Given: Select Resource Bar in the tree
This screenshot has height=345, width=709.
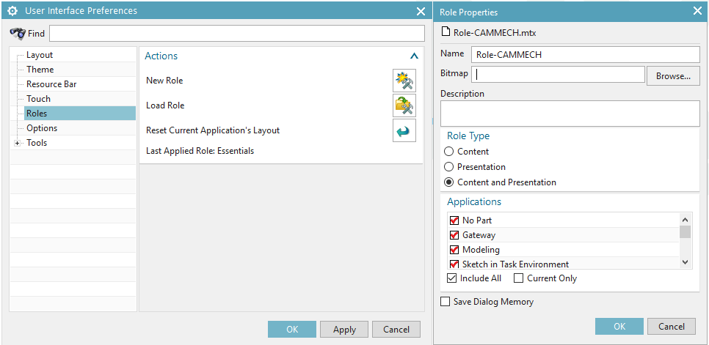Looking at the screenshot, I should point(51,84).
